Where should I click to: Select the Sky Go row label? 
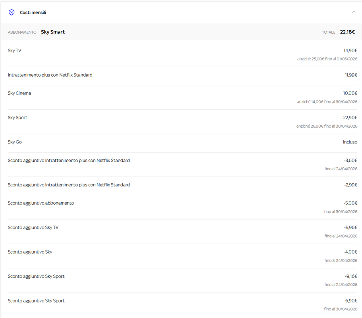coord(15,142)
